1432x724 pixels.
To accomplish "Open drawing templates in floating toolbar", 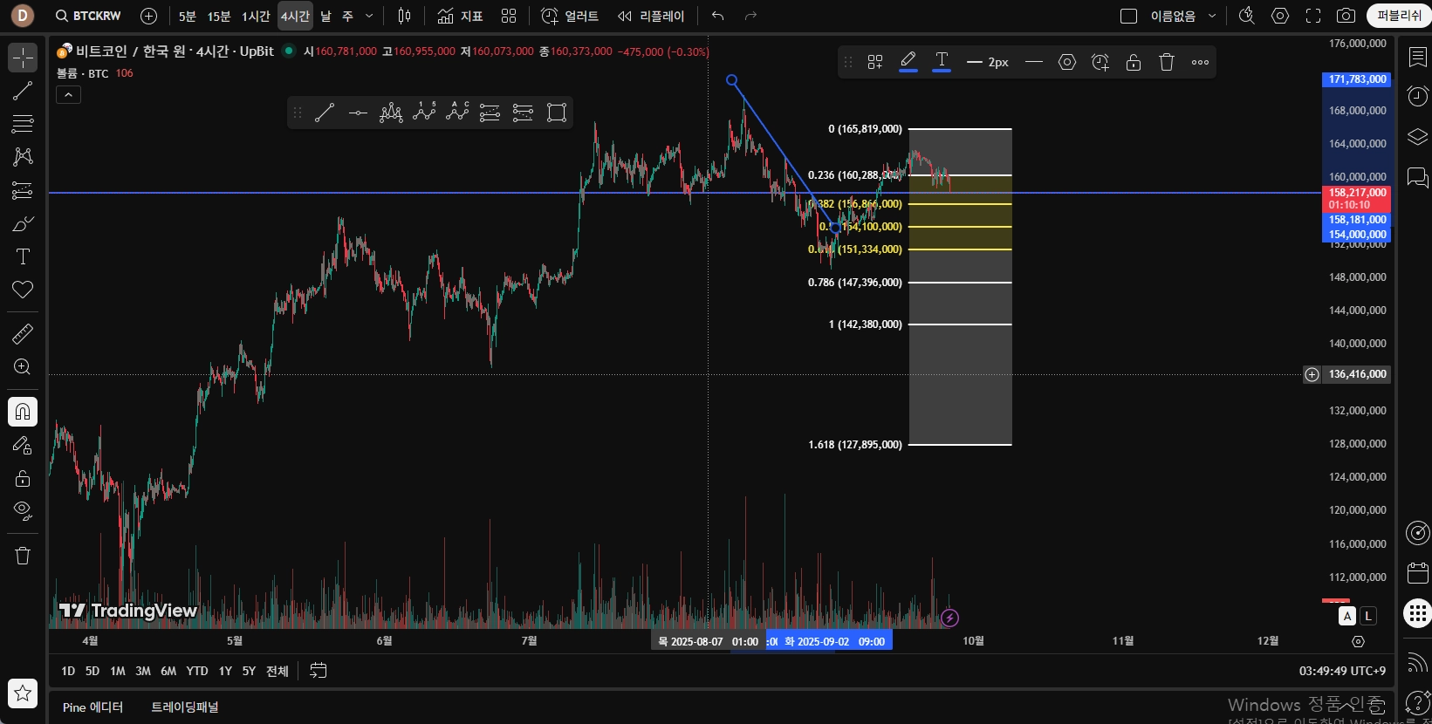I will point(875,62).
